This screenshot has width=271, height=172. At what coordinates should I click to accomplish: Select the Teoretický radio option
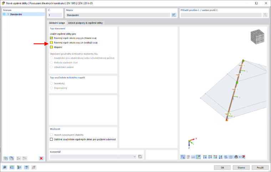[51, 83]
